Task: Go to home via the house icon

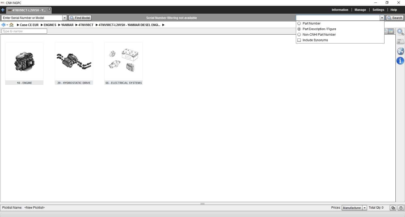Action: point(11,25)
